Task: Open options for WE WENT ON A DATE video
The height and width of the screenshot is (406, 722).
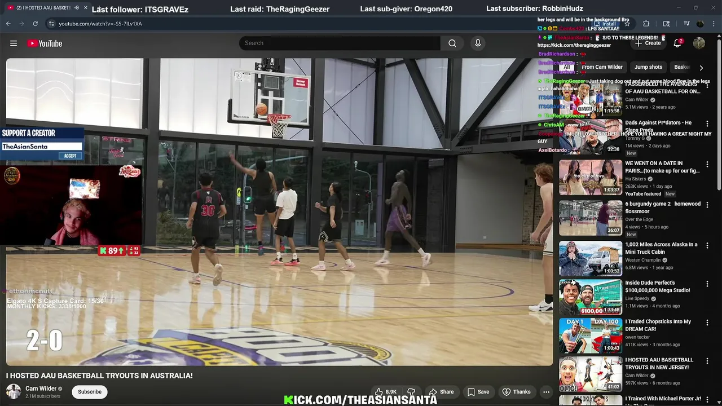Action: coord(707,164)
